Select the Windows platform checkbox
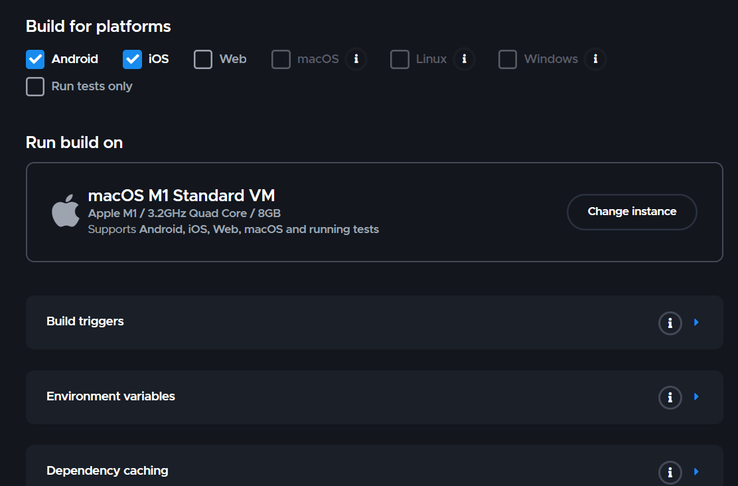The width and height of the screenshot is (738, 486). tap(508, 59)
